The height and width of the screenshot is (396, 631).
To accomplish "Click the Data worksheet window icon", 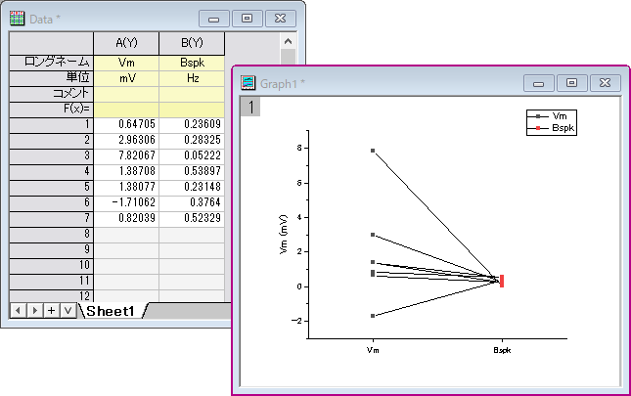I will 17,19.
